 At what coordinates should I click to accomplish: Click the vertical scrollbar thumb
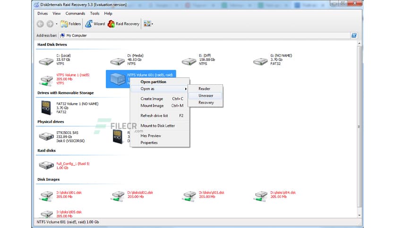[x=359, y=127]
